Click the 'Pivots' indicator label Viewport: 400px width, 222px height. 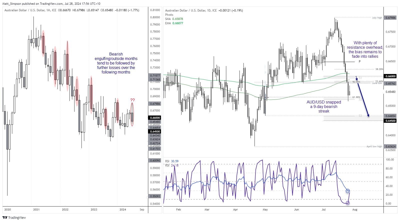[x=169, y=15]
